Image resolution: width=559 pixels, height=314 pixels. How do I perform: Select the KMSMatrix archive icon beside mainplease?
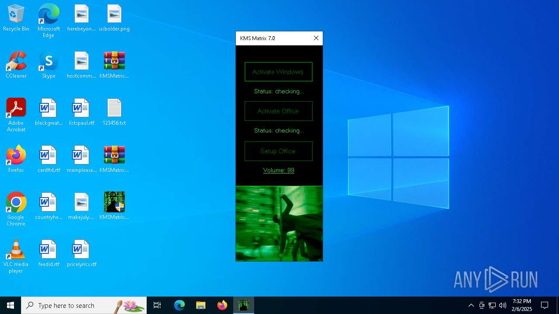(114, 160)
